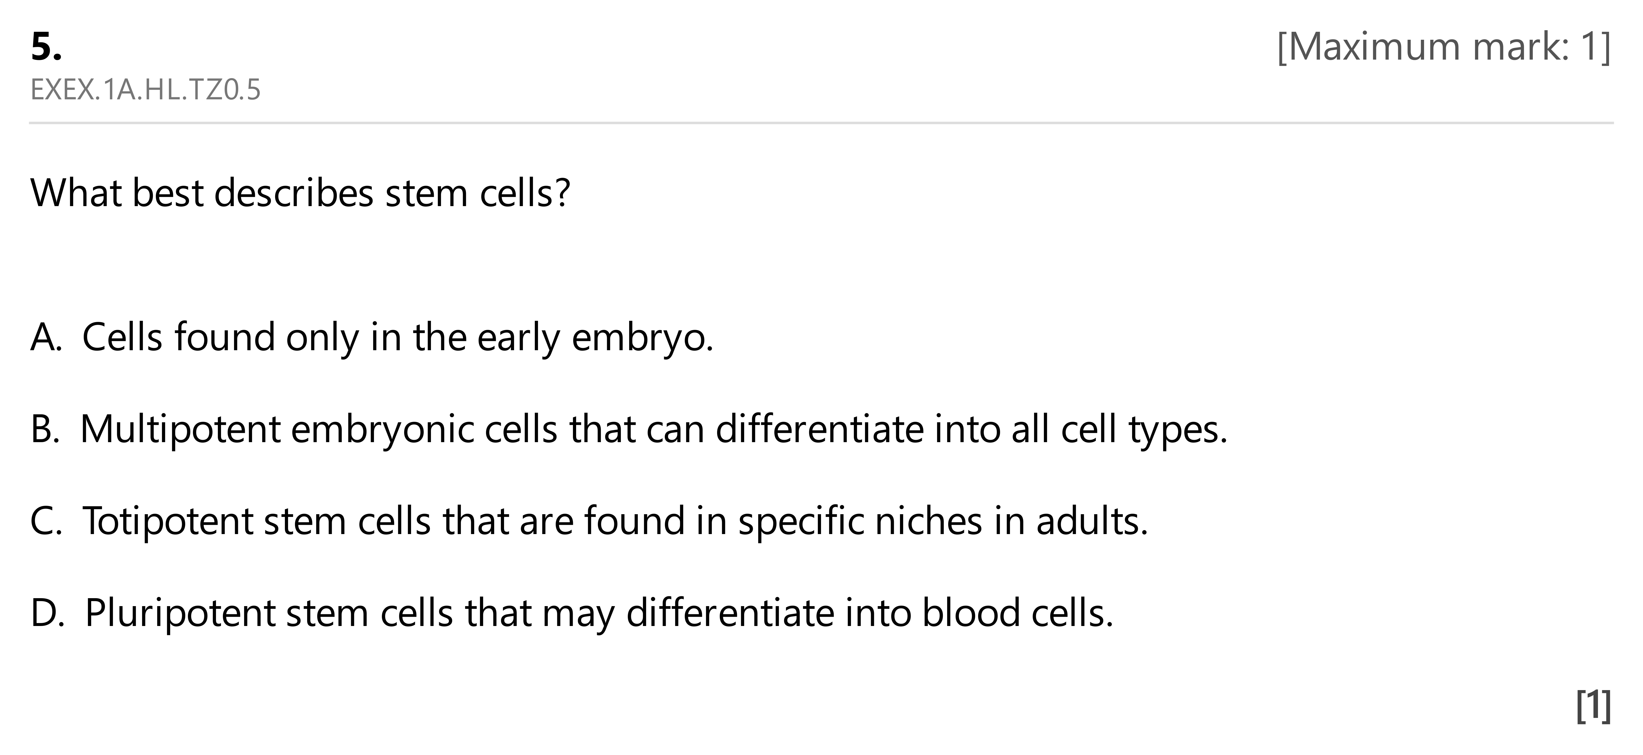Click the word Multipotent in option B
Viewport: 1643px width, 755px height.
coord(180,429)
